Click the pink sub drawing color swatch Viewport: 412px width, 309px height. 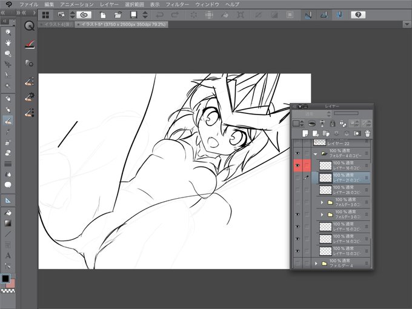pos(11,284)
